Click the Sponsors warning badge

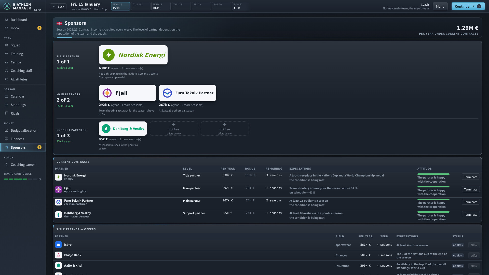tap(39, 147)
